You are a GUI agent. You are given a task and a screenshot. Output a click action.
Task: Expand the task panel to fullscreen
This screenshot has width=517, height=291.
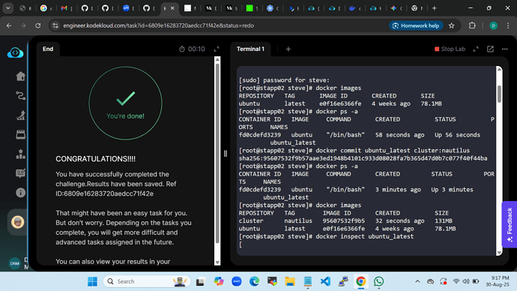pos(217,49)
